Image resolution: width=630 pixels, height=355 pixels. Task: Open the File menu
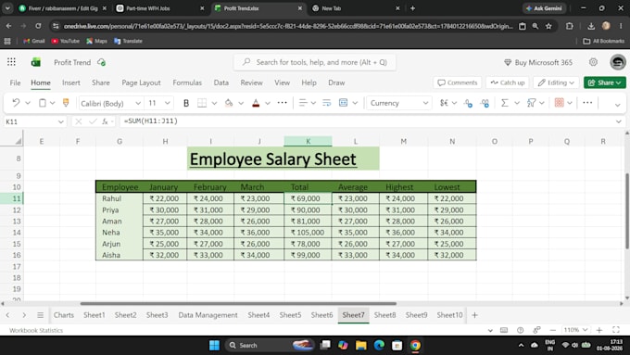coord(15,82)
